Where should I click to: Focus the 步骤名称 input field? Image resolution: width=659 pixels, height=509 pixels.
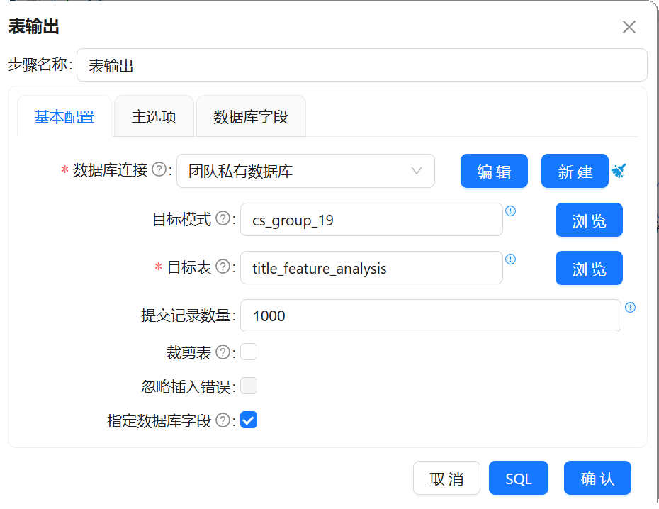pos(362,65)
